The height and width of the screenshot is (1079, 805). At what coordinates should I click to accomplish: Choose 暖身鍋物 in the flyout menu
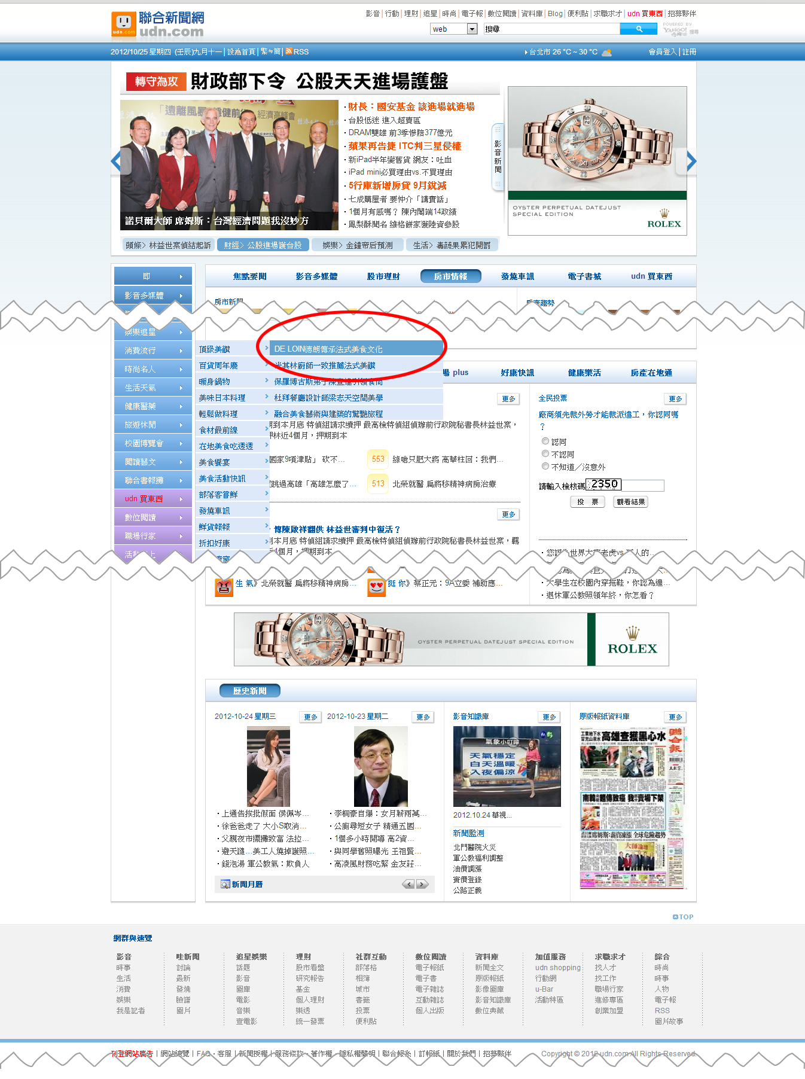tap(232, 381)
